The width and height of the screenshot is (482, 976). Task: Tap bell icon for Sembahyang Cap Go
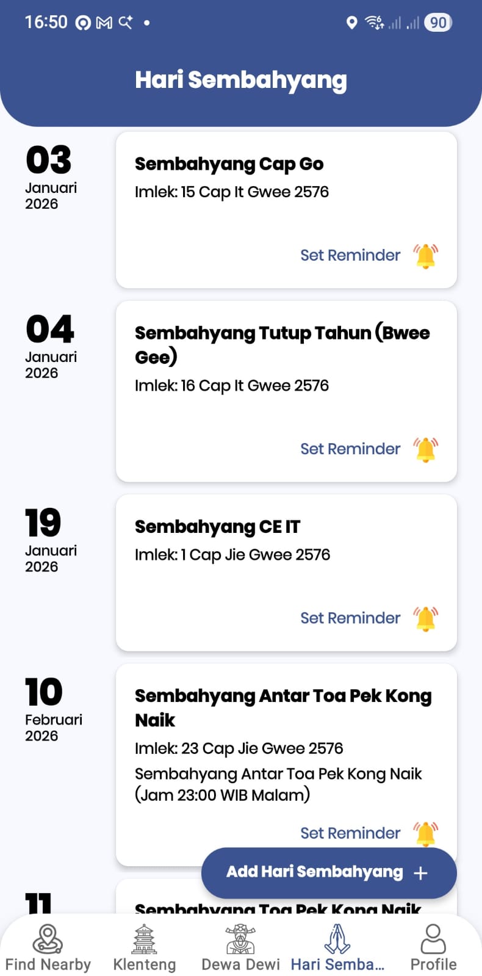(426, 256)
